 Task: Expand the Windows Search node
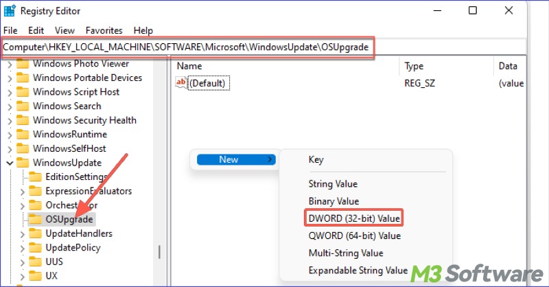coord(10,106)
